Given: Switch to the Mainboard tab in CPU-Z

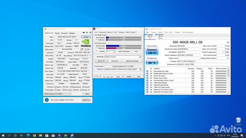Looking at the screenshot, I should 102,32.
